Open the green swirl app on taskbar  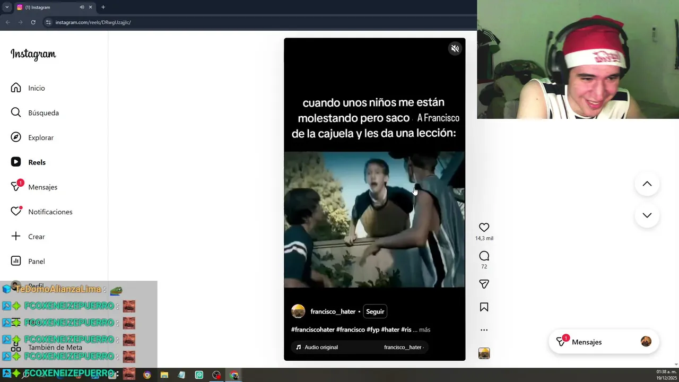tap(199, 375)
